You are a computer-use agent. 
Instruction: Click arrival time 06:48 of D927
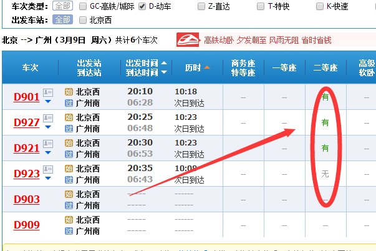tap(140, 128)
